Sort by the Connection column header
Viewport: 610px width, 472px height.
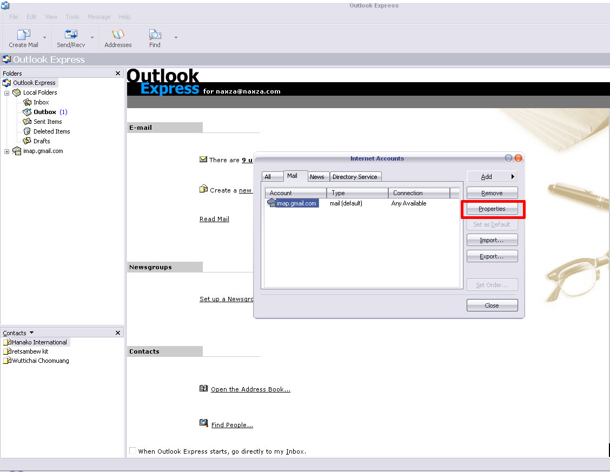pyautogui.click(x=419, y=193)
